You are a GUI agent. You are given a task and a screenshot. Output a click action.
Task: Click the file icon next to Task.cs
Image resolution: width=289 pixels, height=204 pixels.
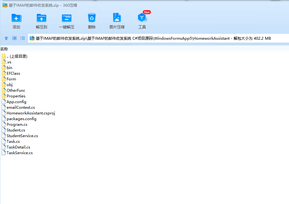pos(3,142)
